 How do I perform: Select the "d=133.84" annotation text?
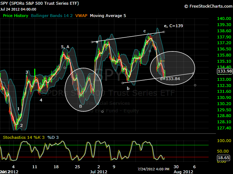[170, 79]
